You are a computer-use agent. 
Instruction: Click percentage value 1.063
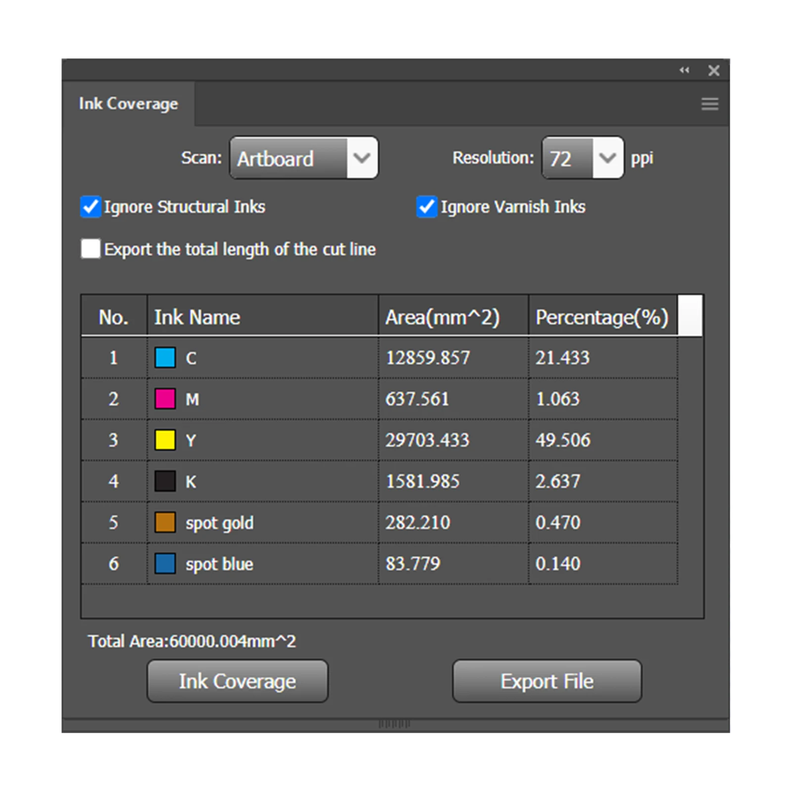pyautogui.click(x=557, y=399)
